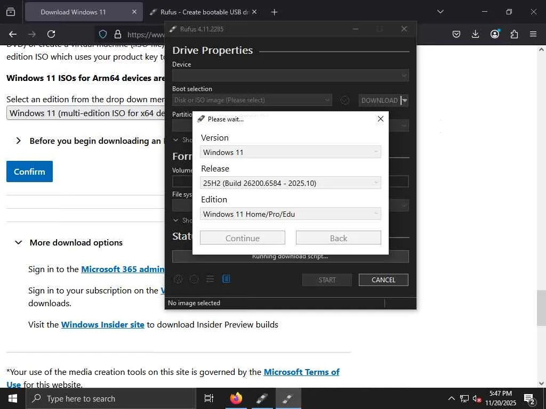Open the DOWNLOAD split-button arrow

tap(404, 100)
